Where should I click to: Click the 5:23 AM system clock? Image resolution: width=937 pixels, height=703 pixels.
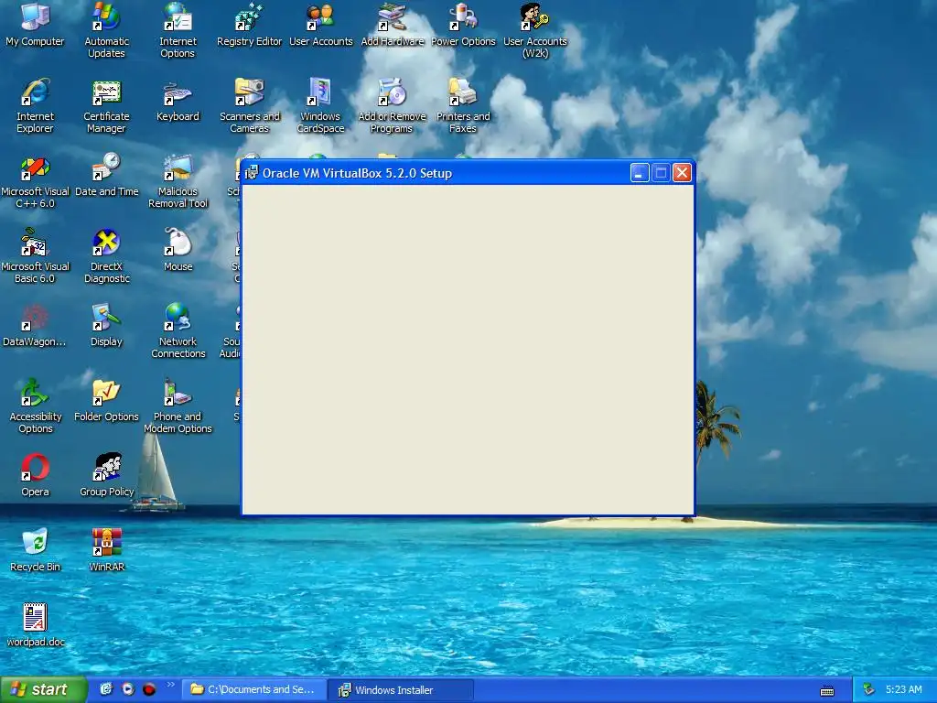tap(903, 689)
